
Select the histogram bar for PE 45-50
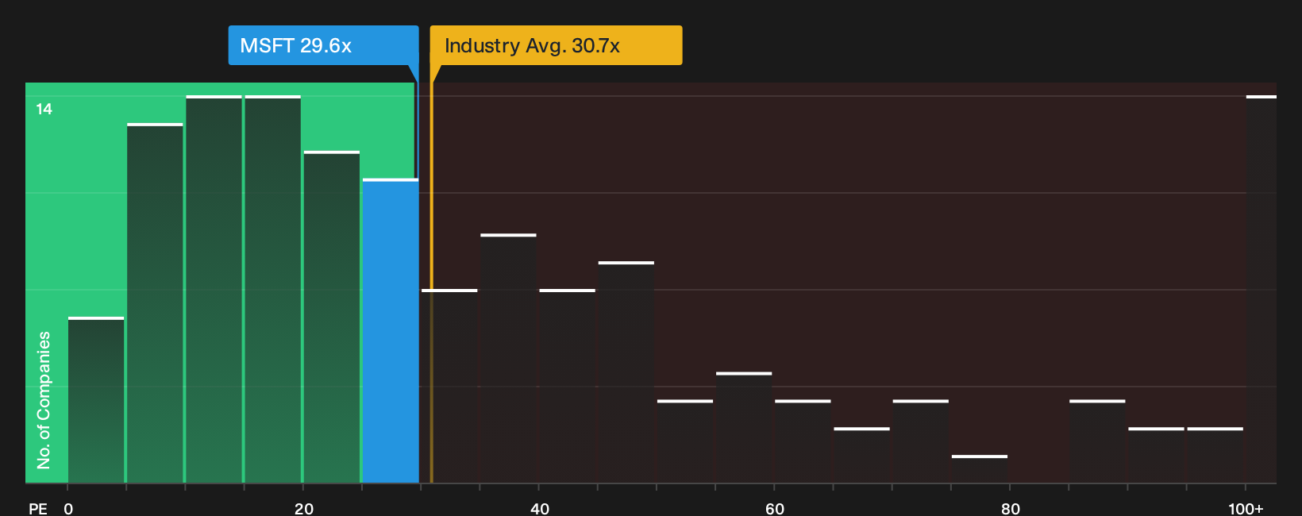click(626, 372)
